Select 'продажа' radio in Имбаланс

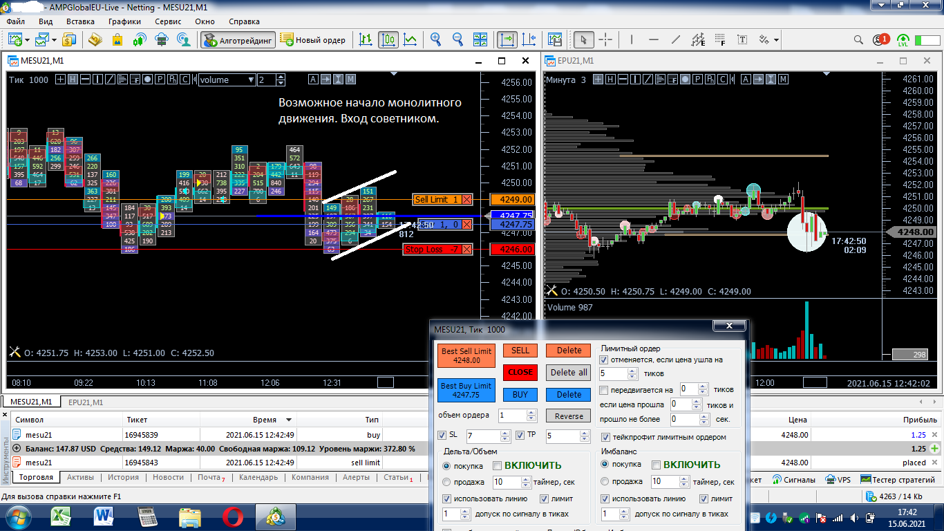point(605,482)
